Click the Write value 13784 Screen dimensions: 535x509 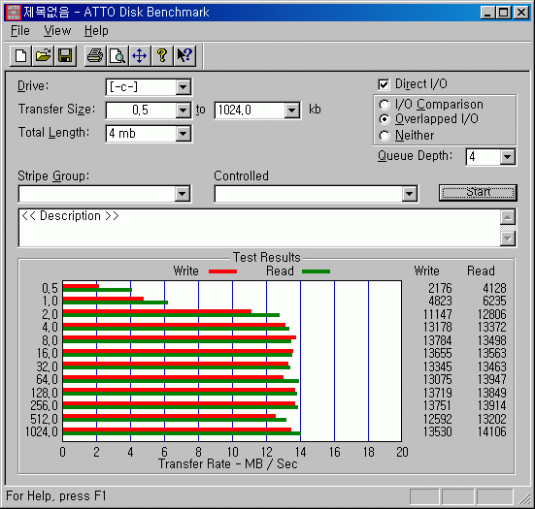(x=438, y=340)
